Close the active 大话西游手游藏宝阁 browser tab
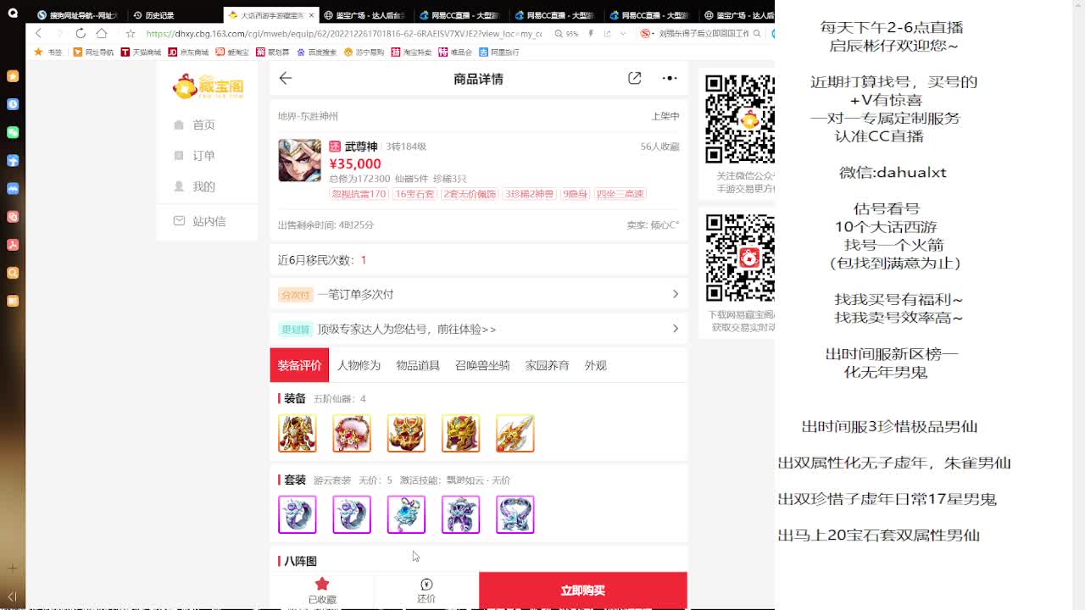Viewport: 1085px width, 610px height. point(310,15)
